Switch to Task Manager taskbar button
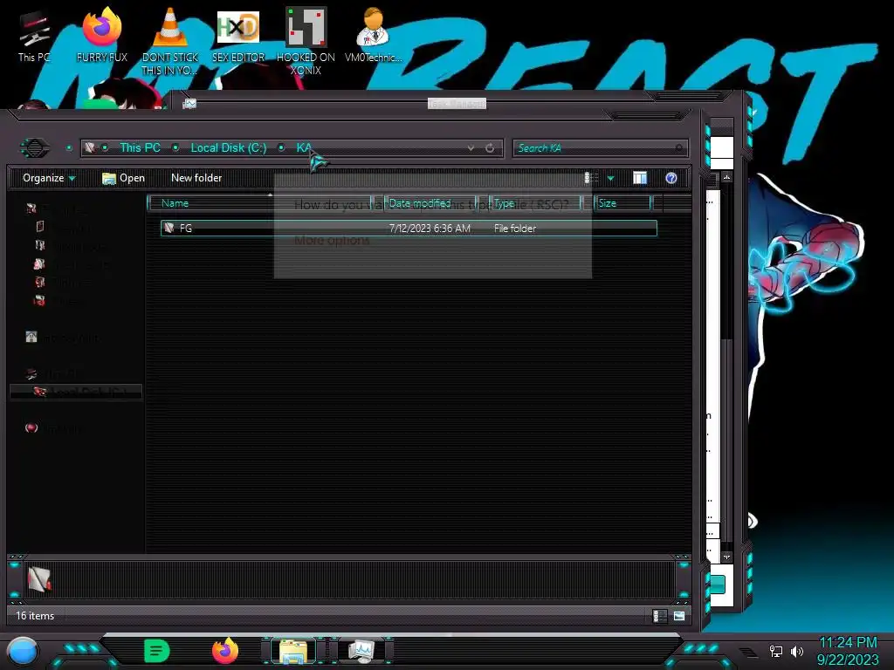Viewport: 894px width, 670px height. point(361,651)
